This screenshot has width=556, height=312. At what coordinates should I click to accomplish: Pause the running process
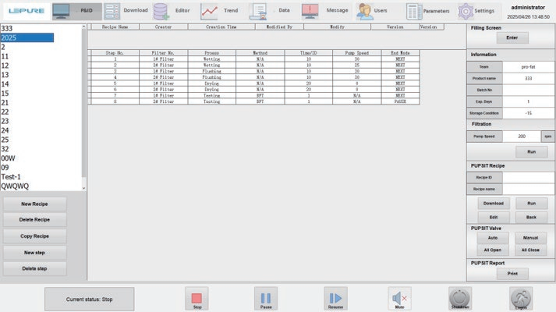coord(265,299)
